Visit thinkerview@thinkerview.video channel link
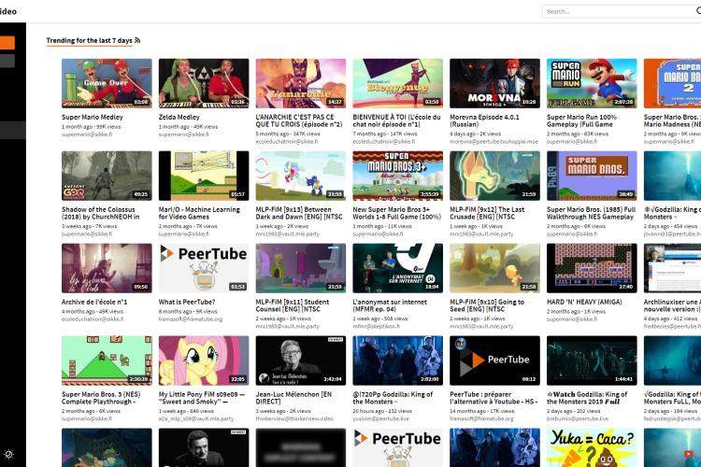701x467 pixels. [x=294, y=419]
